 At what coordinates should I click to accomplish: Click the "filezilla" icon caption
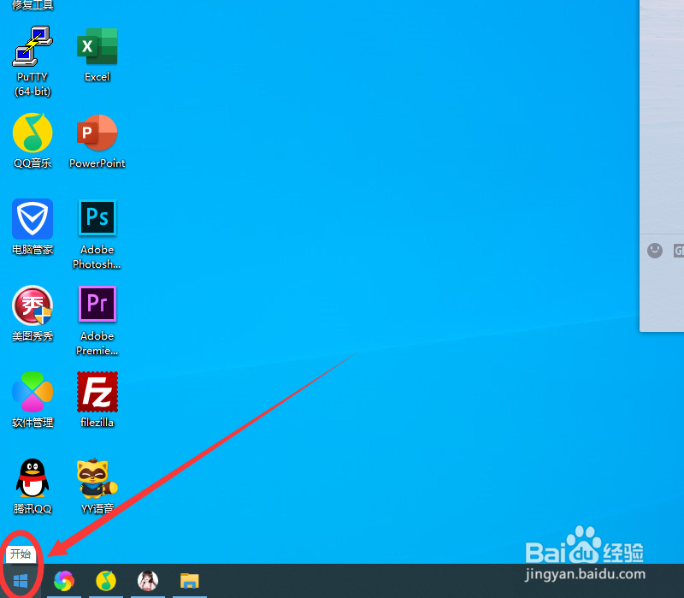click(x=97, y=422)
